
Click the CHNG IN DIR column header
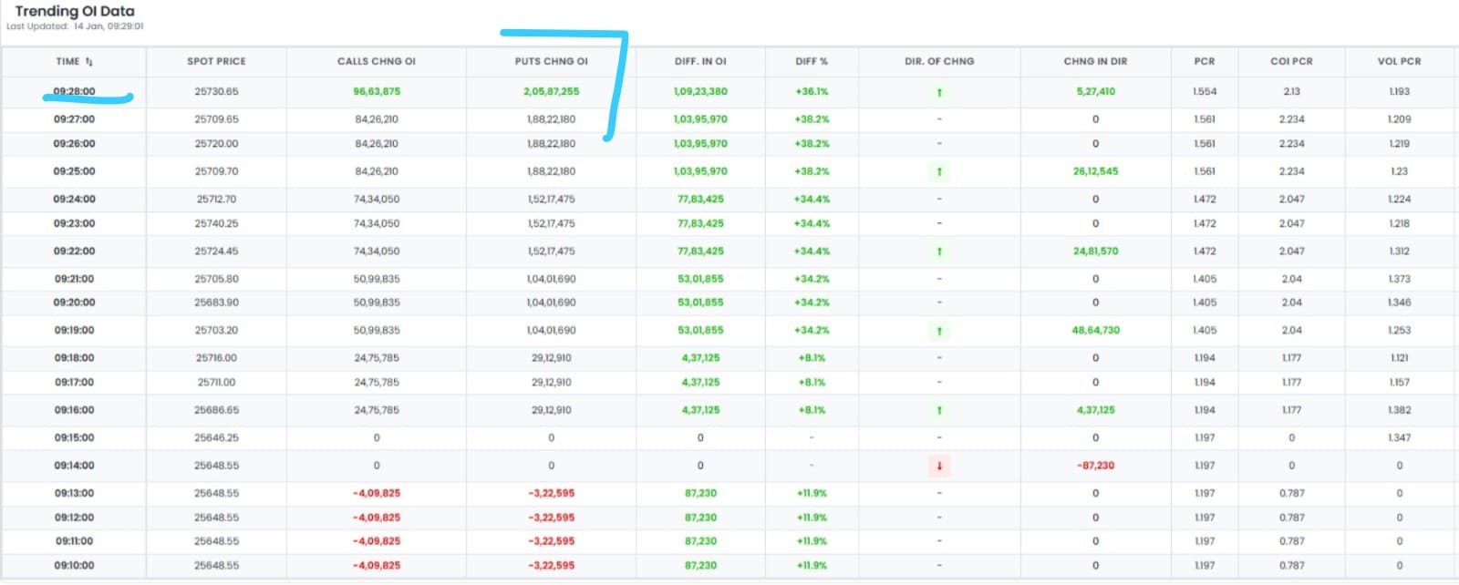1095,62
